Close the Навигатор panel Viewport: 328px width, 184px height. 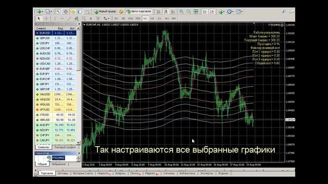[x=79, y=153]
